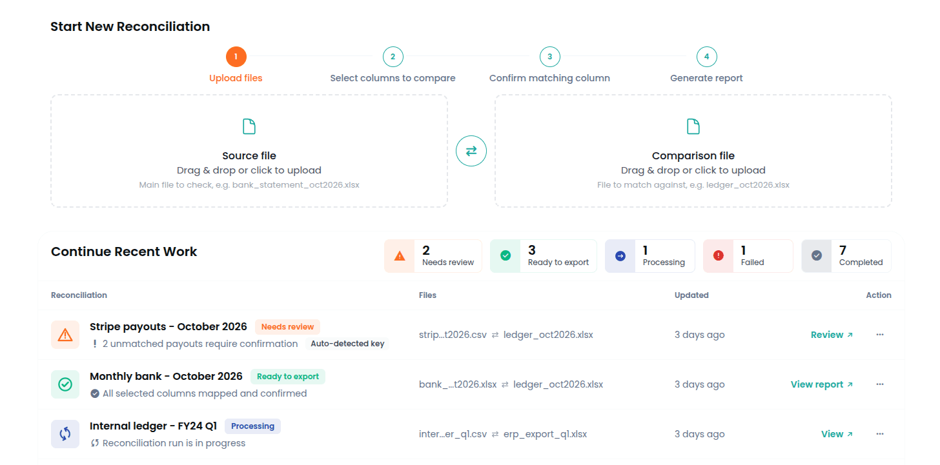940x465 pixels.
Task: Click the Processing blue arrow filter icon
Action: (620, 256)
